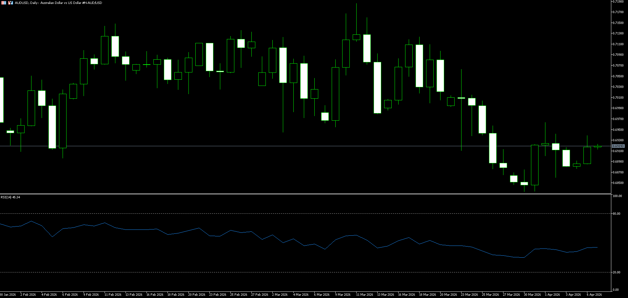Image resolution: width=628 pixels, height=298 pixels.
Task: Grab the divider between price chart and RSI
Action: click(305, 194)
